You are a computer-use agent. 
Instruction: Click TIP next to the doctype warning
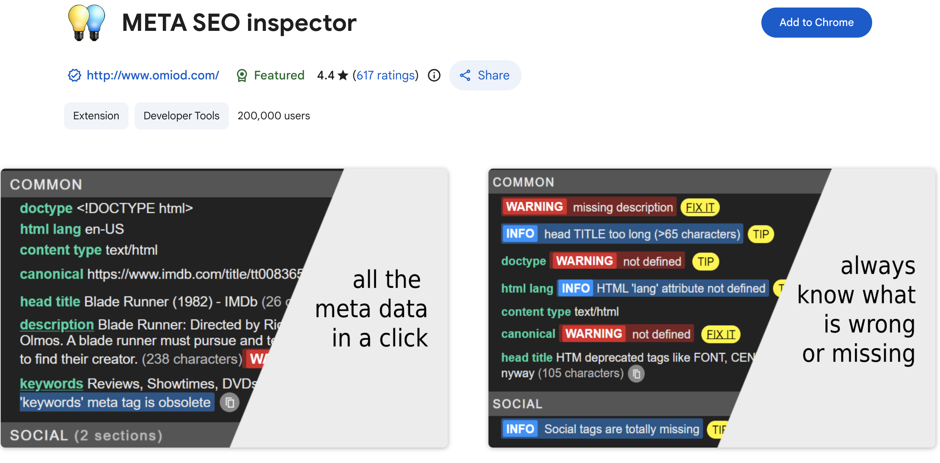coord(706,261)
